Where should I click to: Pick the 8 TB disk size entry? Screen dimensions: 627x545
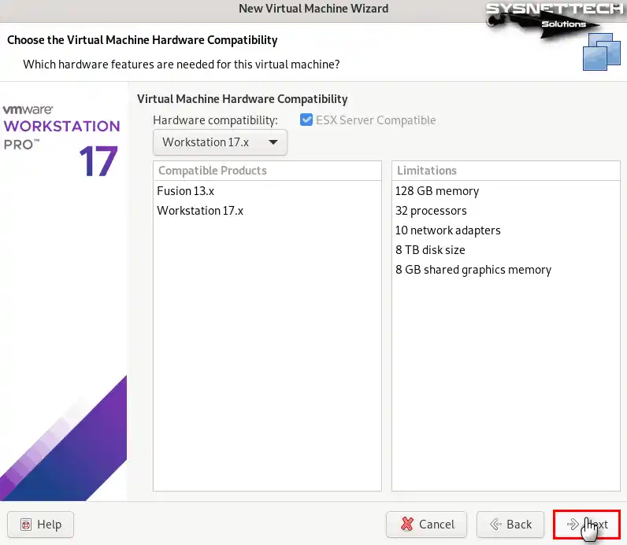430,250
